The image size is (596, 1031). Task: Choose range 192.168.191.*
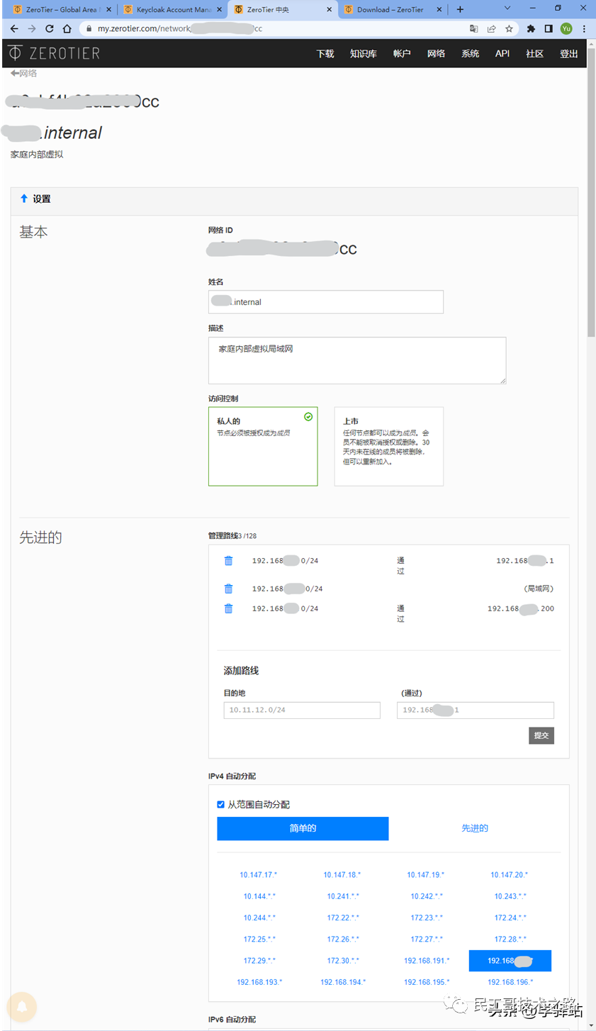[x=427, y=961]
